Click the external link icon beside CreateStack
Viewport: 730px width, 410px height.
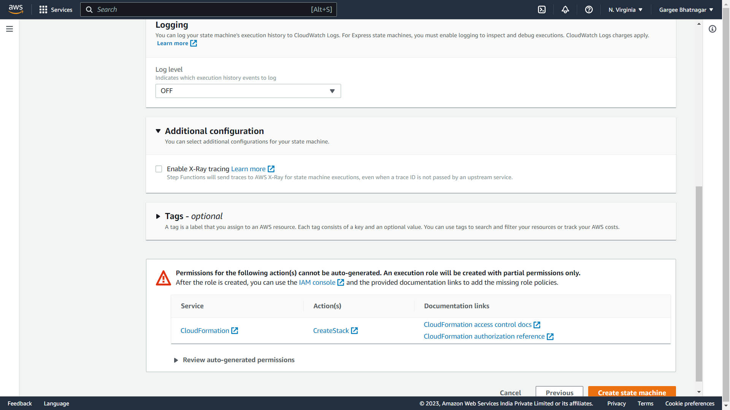tap(354, 331)
